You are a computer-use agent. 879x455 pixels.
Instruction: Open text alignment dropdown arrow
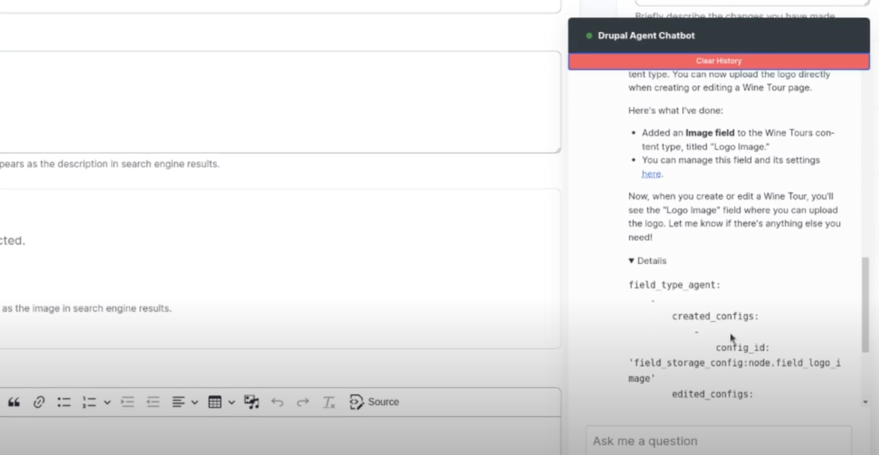(x=195, y=402)
